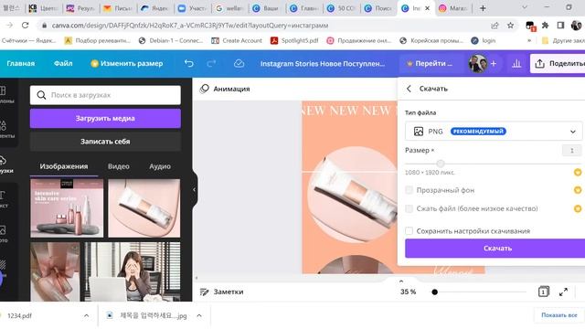This screenshot has width=585, height=329.
Task: Select the woman covering face thumbnail
Action: coord(133,271)
